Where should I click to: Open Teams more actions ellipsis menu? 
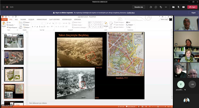[166, 7]
